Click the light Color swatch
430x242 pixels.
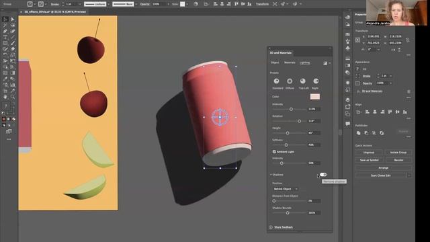point(315,97)
